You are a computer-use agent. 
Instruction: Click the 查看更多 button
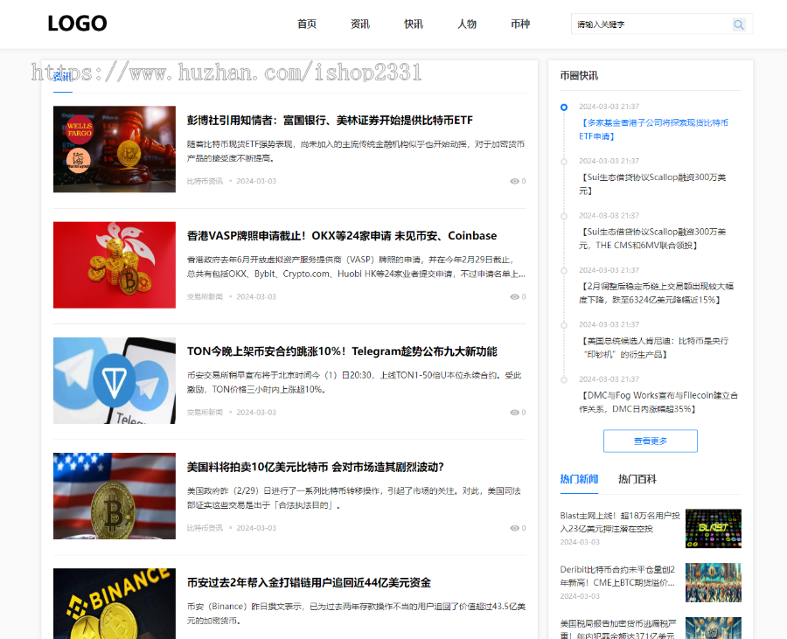651,441
